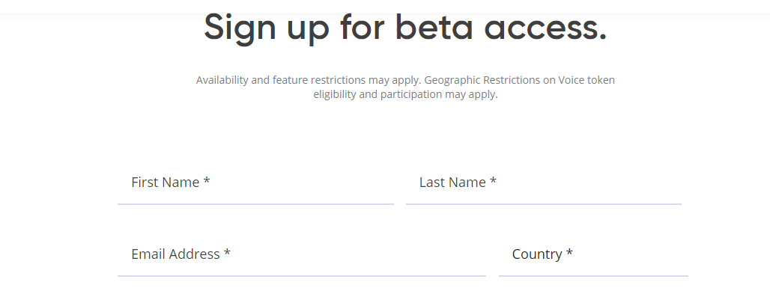The width and height of the screenshot is (770, 291).
Task: Focus the First Name input field
Action: (255, 183)
